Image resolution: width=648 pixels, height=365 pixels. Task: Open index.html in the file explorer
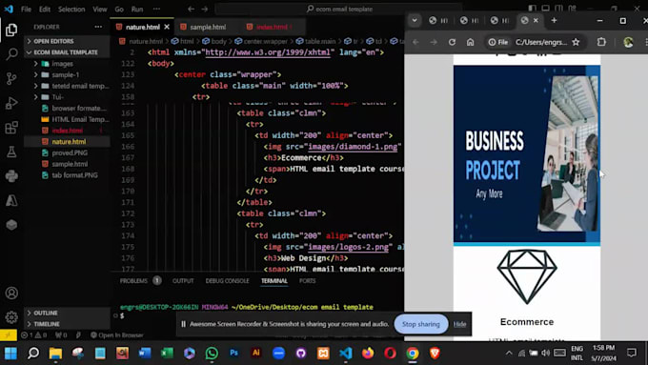click(x=67, y=131)
